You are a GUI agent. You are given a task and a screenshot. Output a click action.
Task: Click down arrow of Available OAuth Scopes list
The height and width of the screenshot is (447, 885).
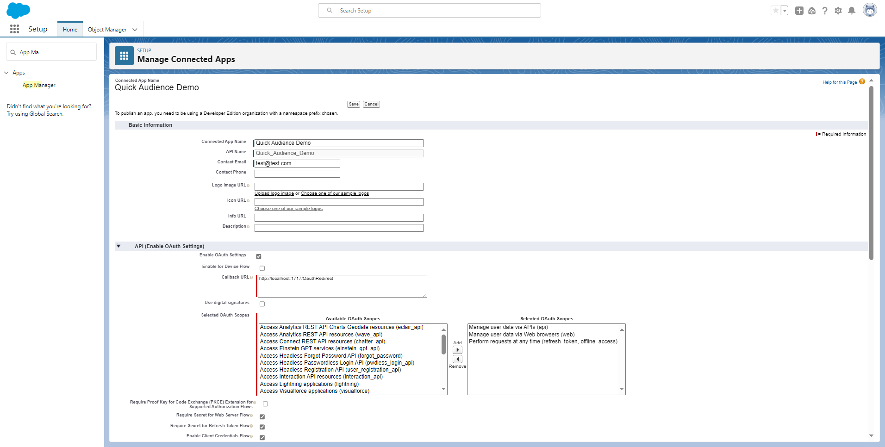[443, 389]
